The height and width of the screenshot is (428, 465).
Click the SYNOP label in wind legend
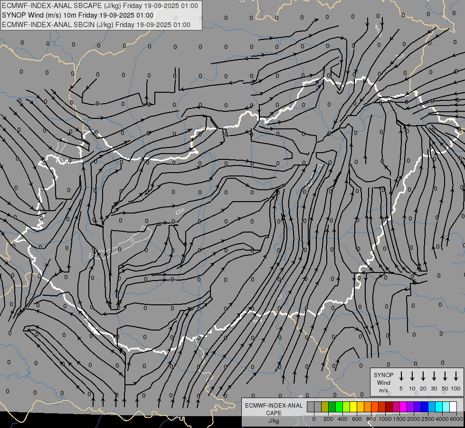click(x=383, y=375)
